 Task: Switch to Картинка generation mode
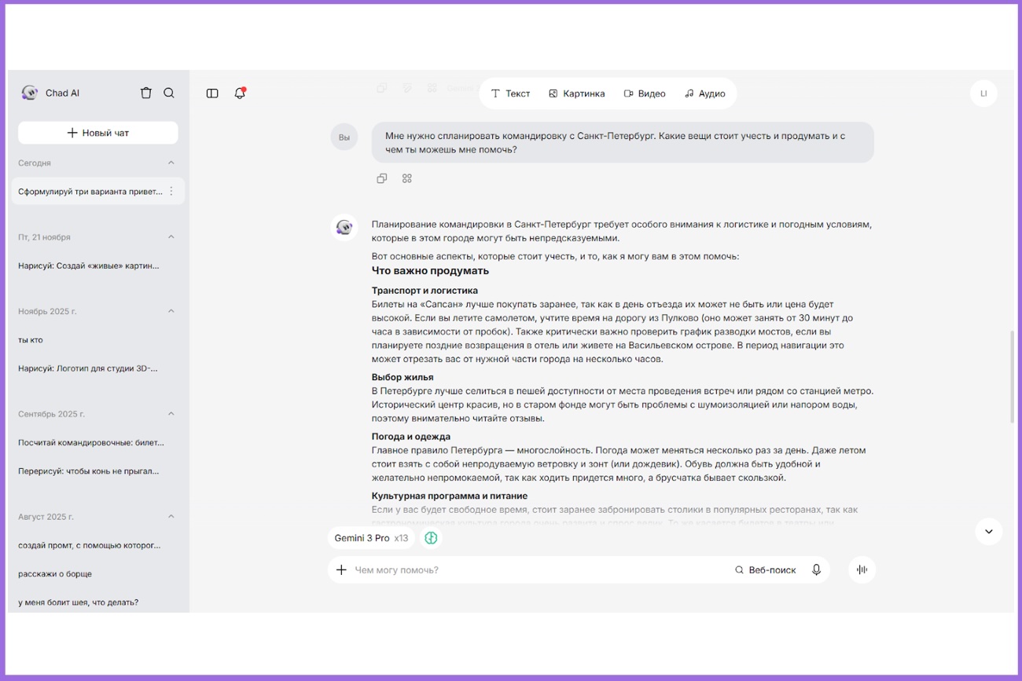(x=577, y=93)
